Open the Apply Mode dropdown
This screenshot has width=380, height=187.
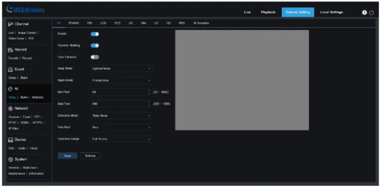(121, 80)
